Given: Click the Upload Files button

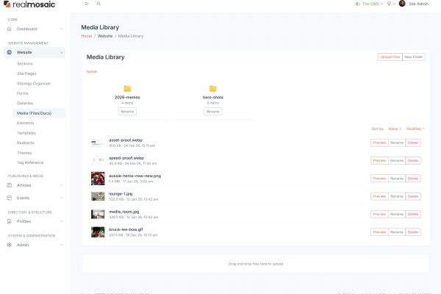Looking at the screenshot, I should (x=390, y=57).
